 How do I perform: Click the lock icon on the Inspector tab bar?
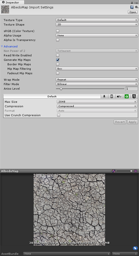tap(132, 3)
